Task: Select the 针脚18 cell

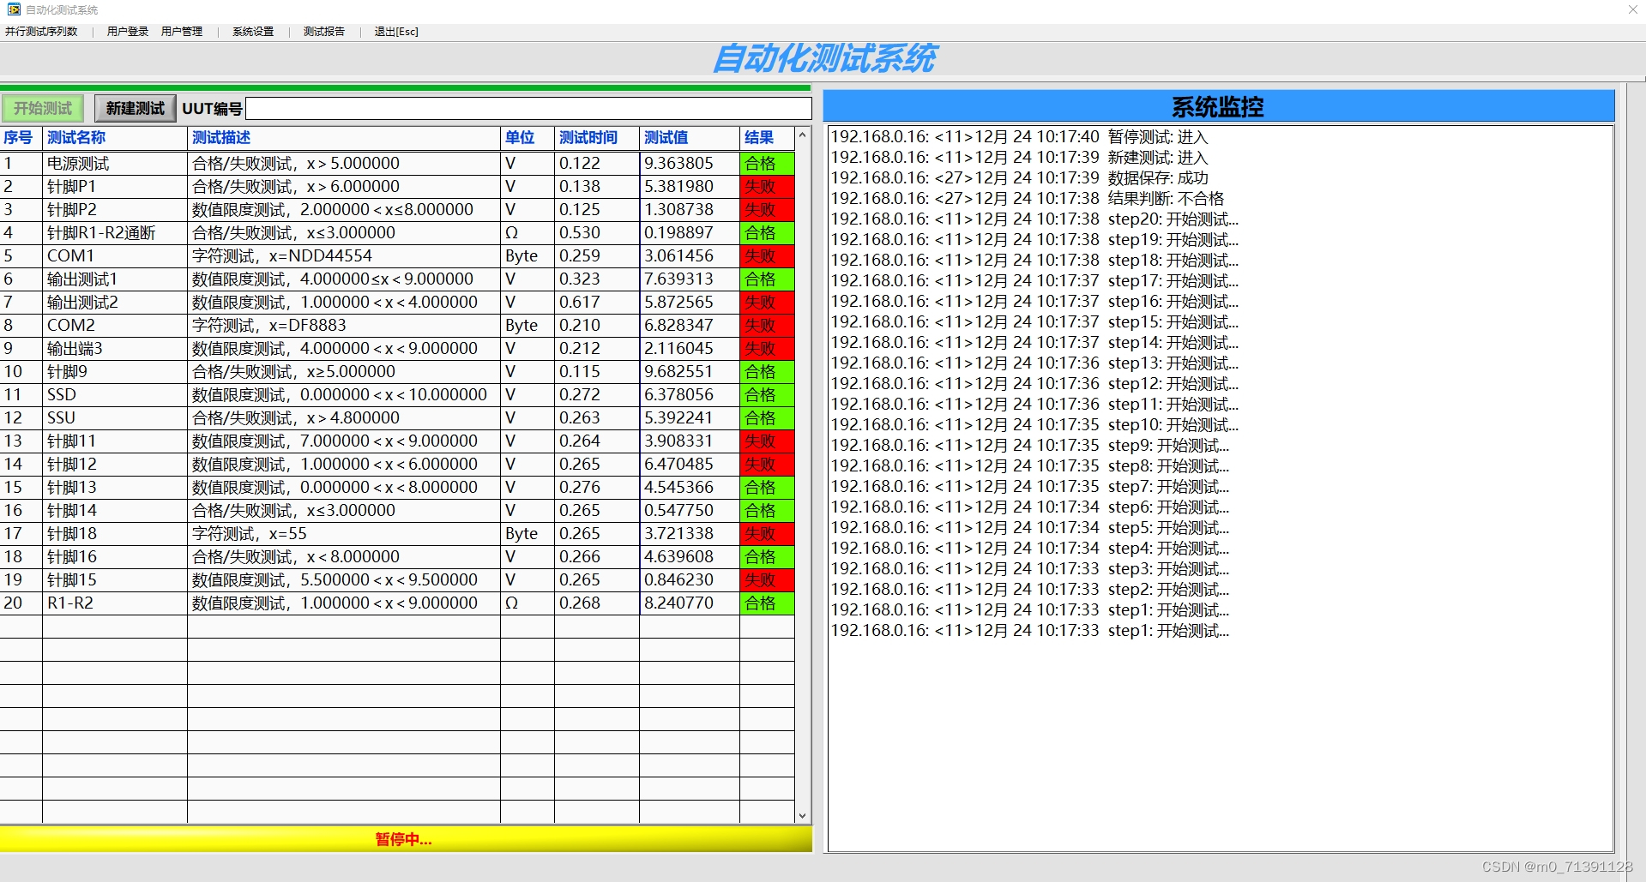Action: point(115,534)
